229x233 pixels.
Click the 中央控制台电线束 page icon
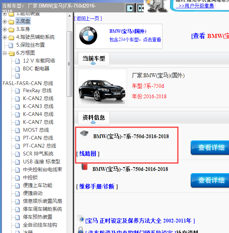click(18, 170)
